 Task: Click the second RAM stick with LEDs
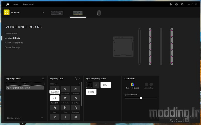tap(150, 47)
